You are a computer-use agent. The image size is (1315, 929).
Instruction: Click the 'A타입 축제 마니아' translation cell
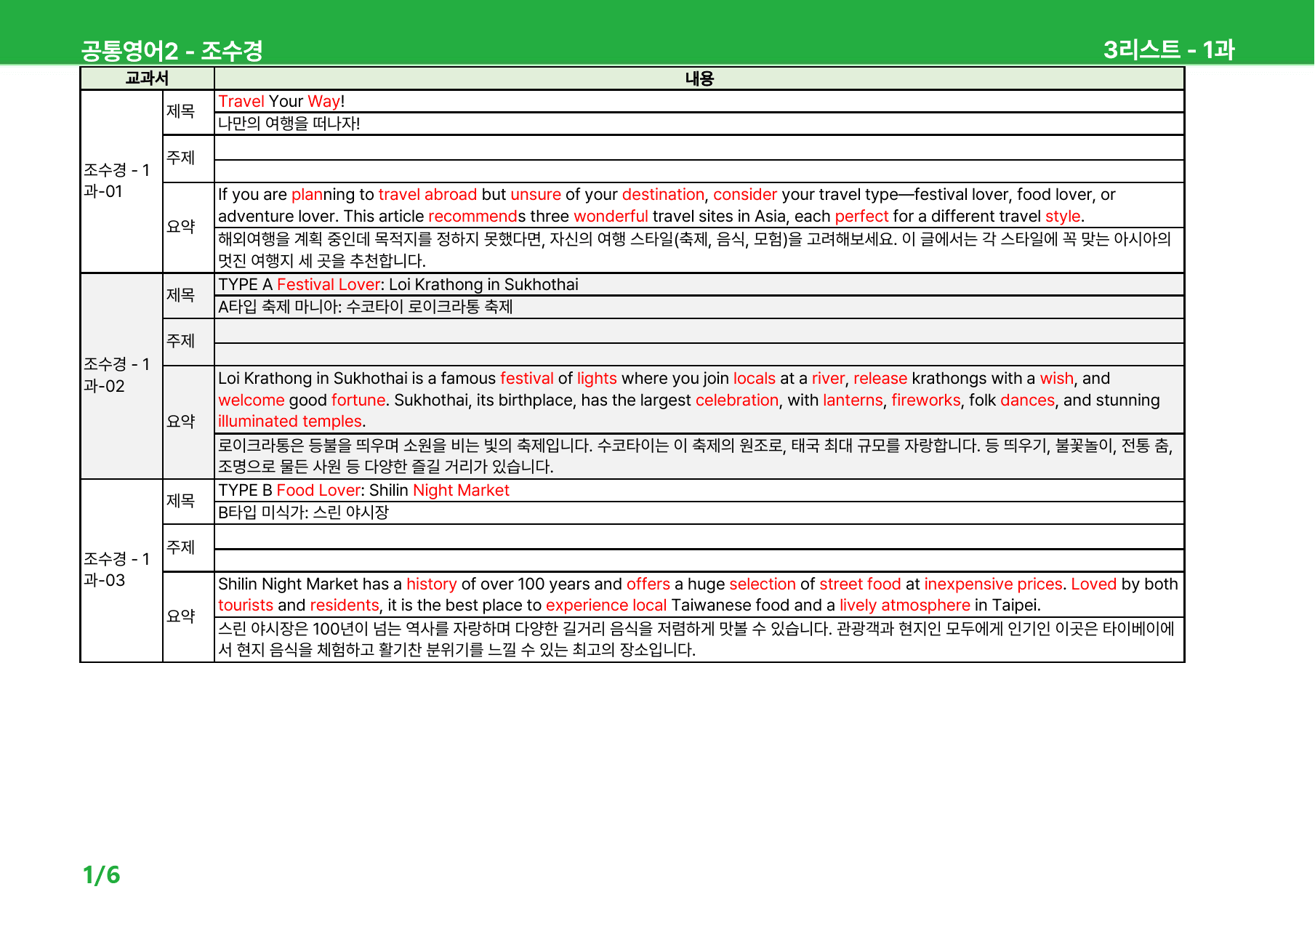pos(699,307)
